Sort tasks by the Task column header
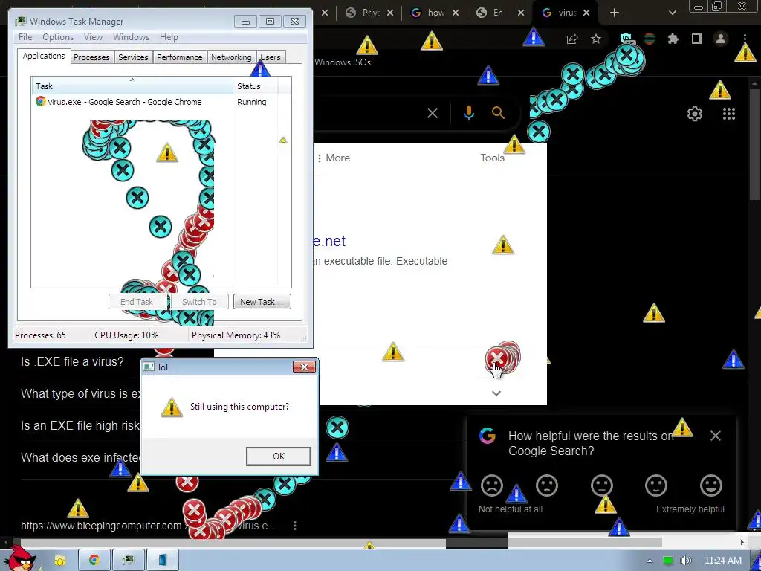This screenshot has width=761, height=571. [x=132, y=86]
